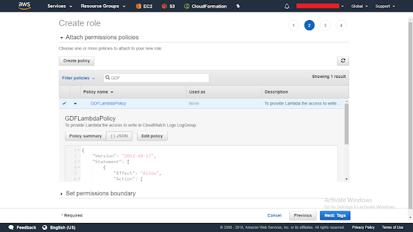Click the Next: Tags button
The image size is (413, 232).
pyautogui.click(x=335, y=215)
